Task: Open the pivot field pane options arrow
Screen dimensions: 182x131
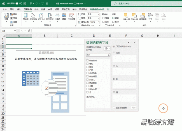Action: pyautogui.click(x=128, y=43)
